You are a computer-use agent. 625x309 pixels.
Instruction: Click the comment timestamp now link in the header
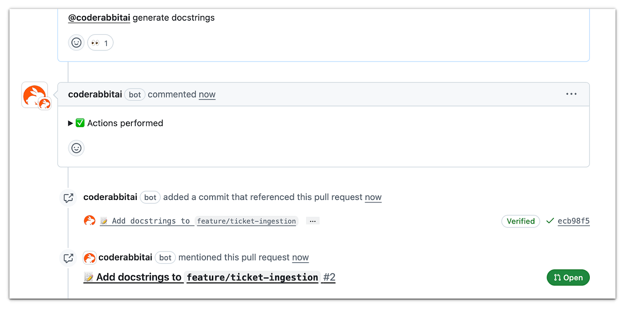207,94
